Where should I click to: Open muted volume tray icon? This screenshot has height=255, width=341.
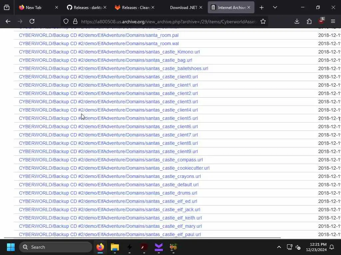point(298,247)
